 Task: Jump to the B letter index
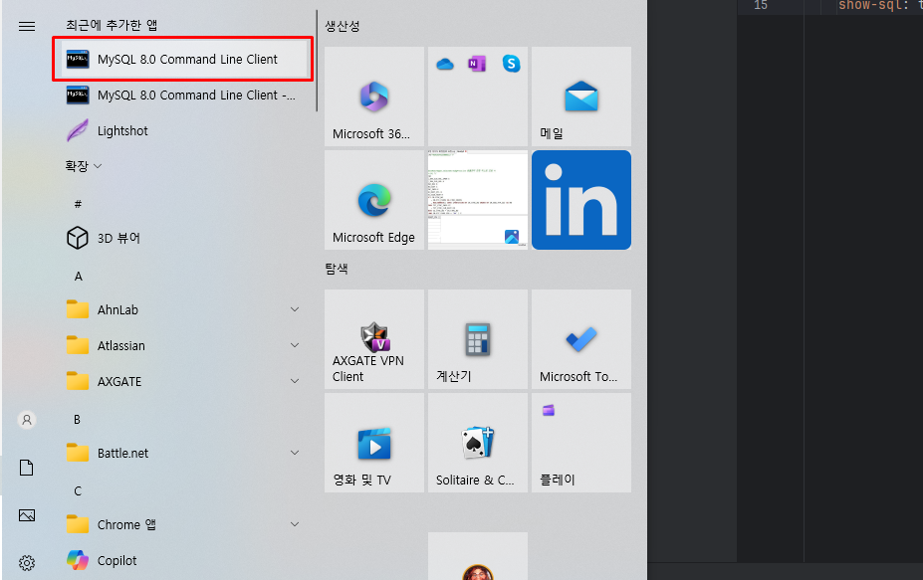(77, 420)
